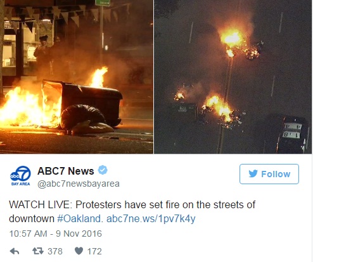Follow the ABC7 News account
Image resolution: width=358 pixels, height=262 pixels.
click(269, 174)
